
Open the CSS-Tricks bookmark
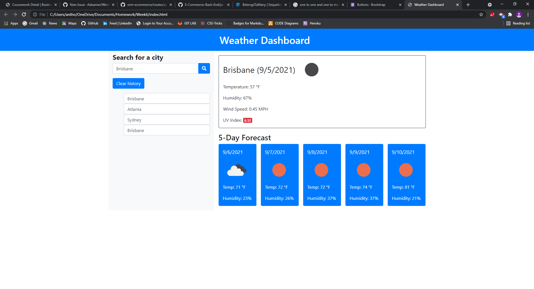pos(211,23)
